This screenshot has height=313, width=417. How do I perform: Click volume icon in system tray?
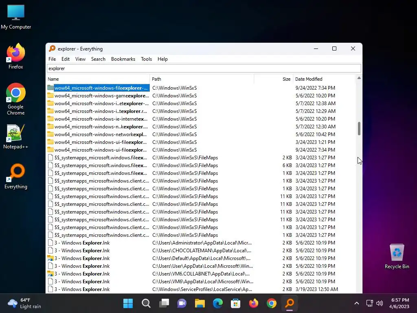click(x=380, y=303)
